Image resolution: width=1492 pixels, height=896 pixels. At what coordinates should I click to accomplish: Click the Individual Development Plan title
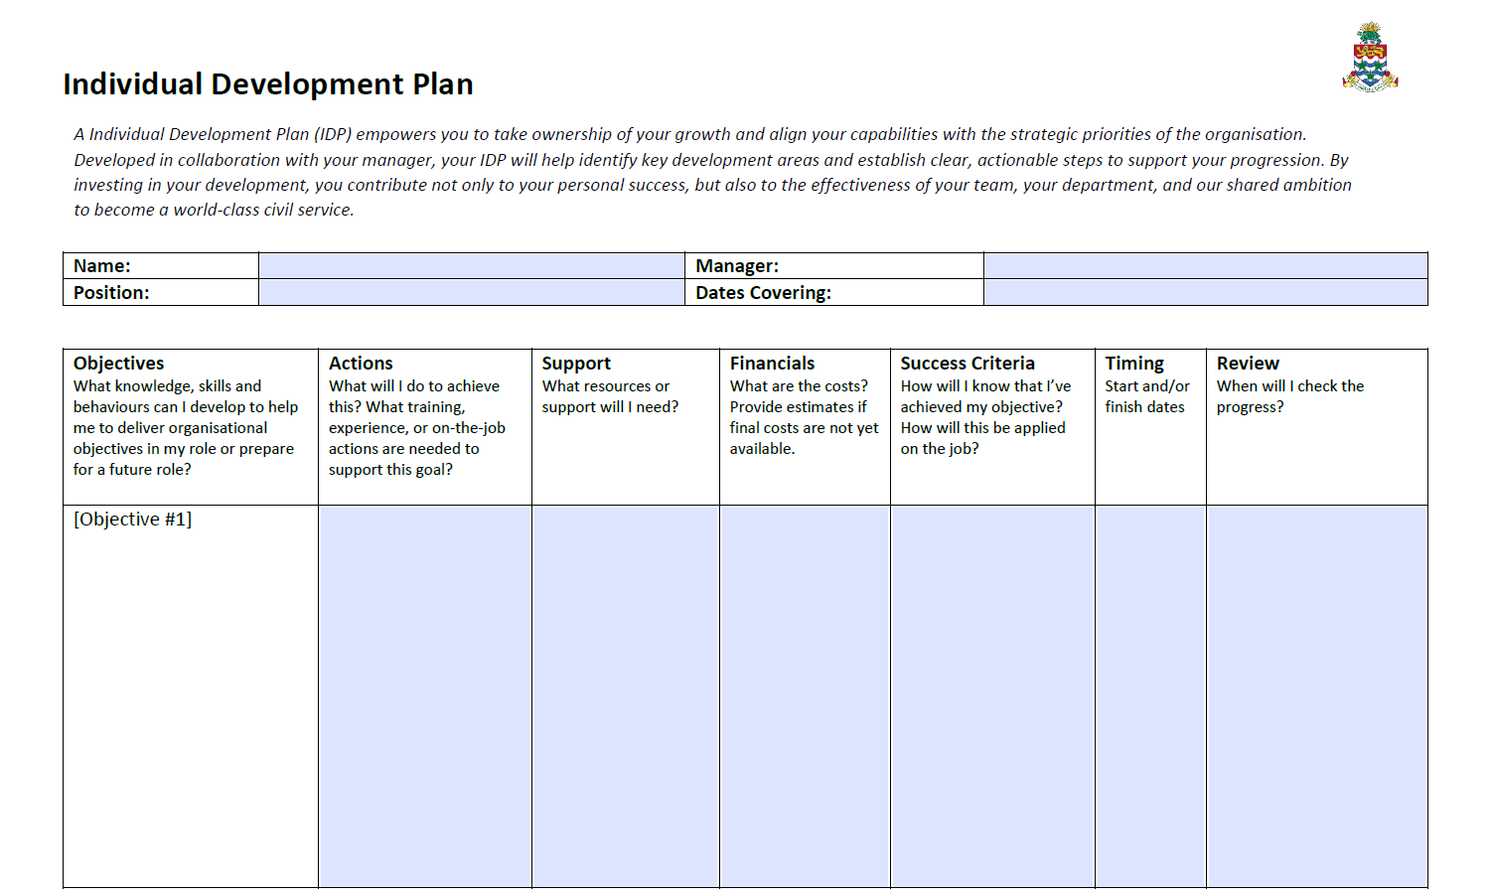point(268,84)
